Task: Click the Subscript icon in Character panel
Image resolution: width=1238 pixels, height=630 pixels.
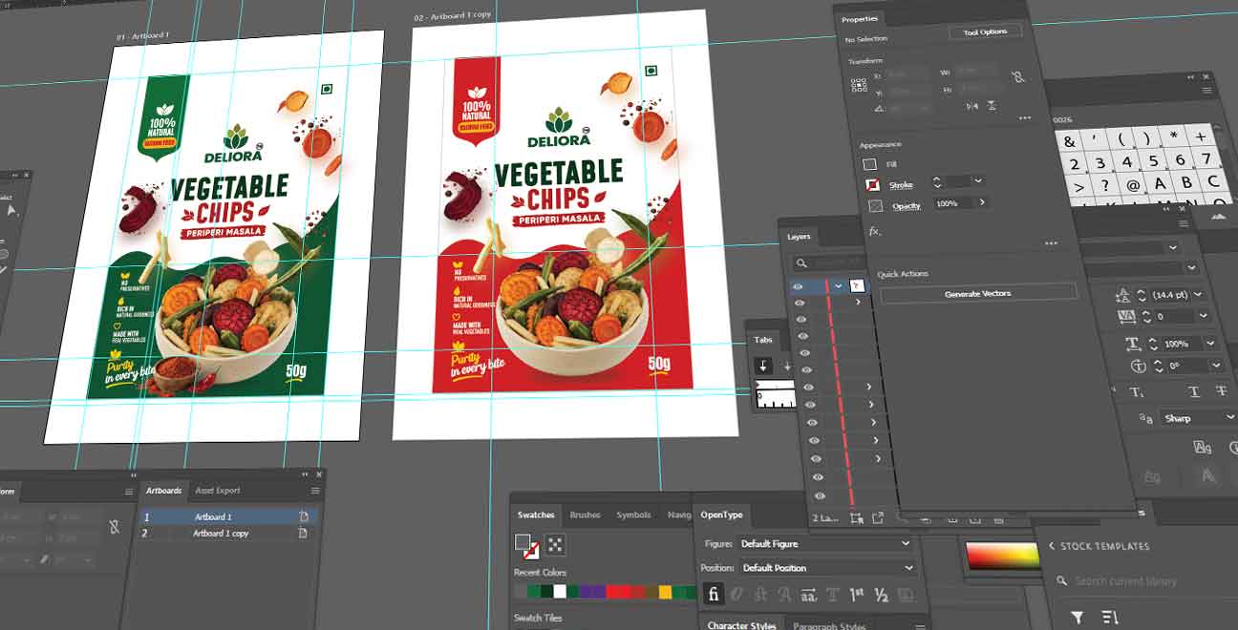Action: 1138,392
